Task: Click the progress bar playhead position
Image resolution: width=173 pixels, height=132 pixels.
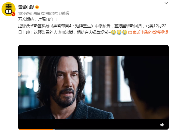Action: coord(54,129)
